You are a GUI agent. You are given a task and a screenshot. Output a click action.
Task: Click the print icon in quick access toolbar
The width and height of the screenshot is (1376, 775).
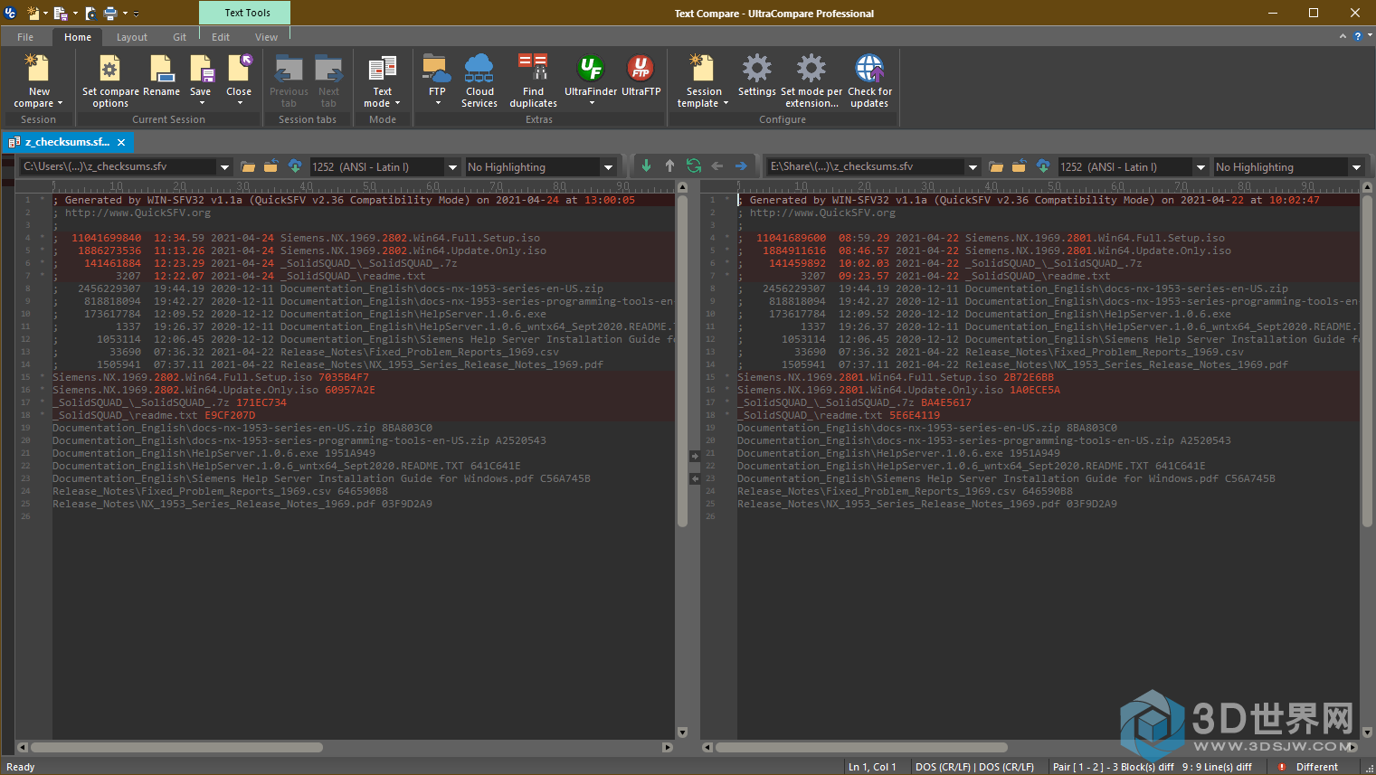pos(110,13)
